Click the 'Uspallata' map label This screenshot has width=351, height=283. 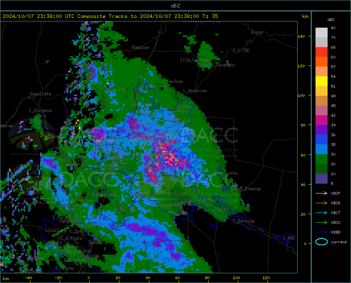tap(40, 94)
